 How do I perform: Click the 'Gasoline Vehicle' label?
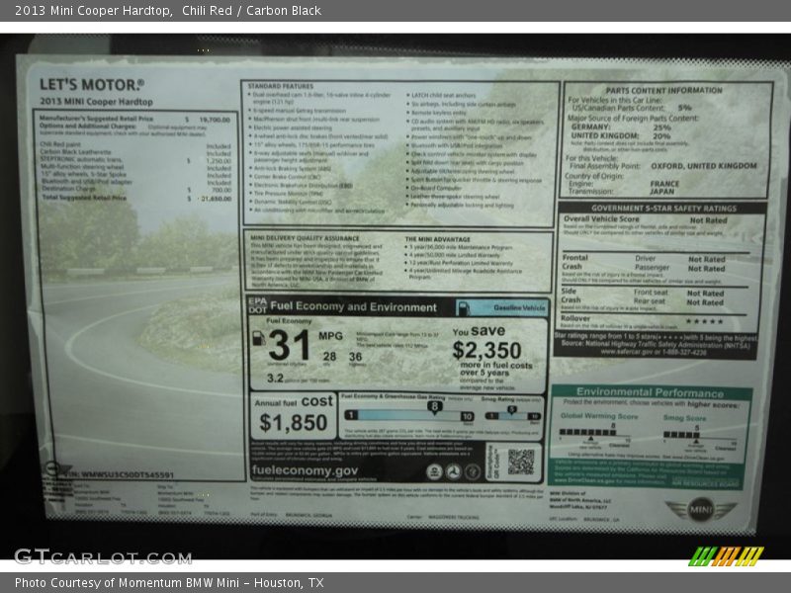(x=520, y=307)
